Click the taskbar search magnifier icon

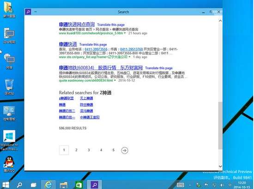pyautogui.click(x=19, y=185)
